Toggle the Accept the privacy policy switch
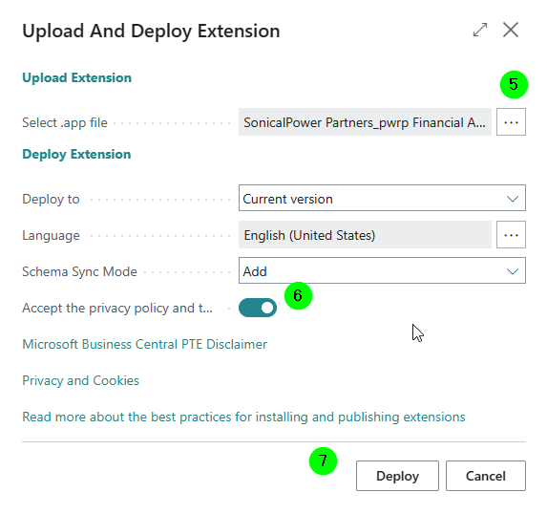This screenshot has width=547, height=514. pyautogui.click(x=258, y=308)
